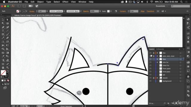The width and height of the screenshot is (191, 107).
Task: Select the Zoom tool
Action: [7, 67]
